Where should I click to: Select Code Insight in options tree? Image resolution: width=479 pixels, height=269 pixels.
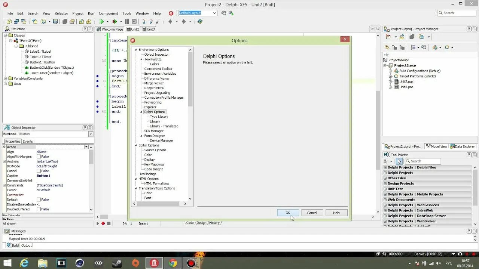(153, 169)
